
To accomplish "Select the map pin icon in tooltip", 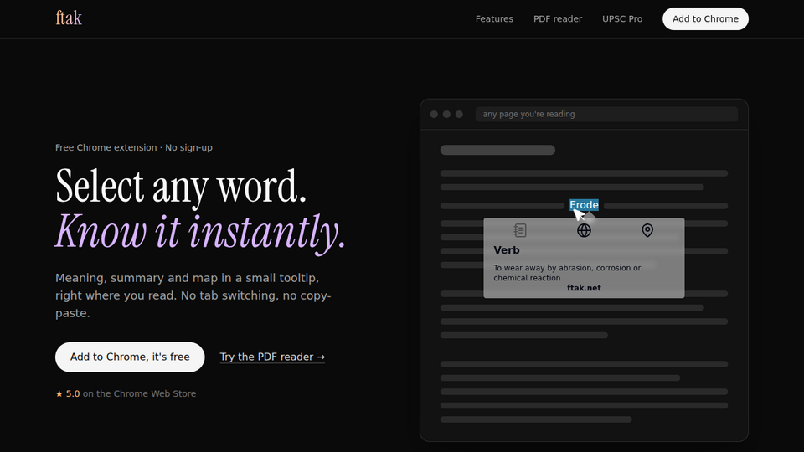I will click(647, 231).
